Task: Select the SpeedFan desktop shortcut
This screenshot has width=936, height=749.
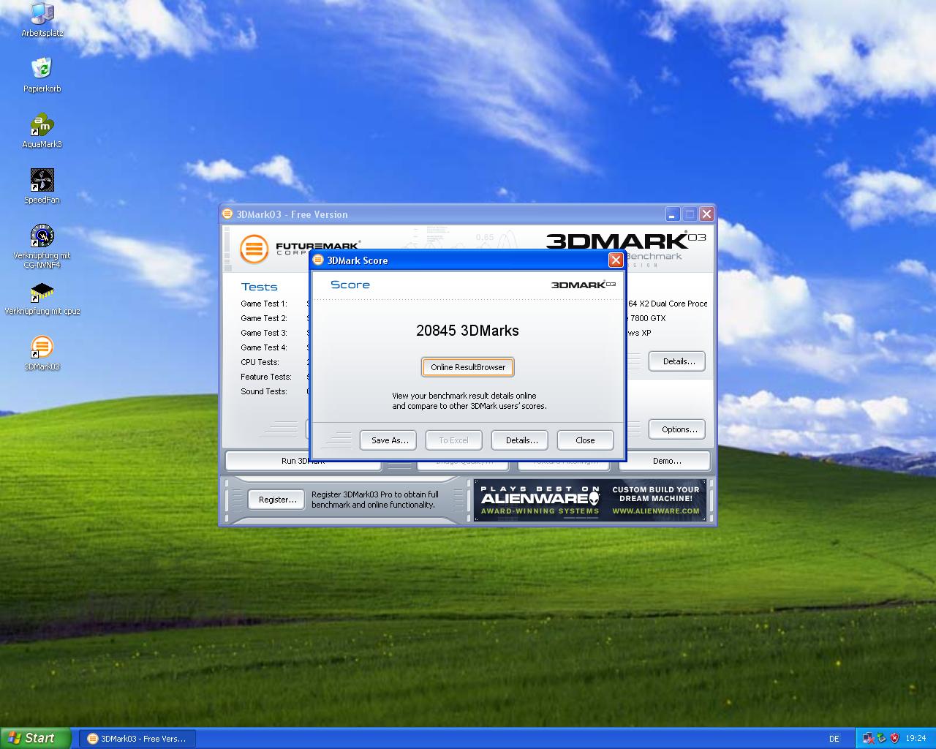Action: [x=42, y=187]
